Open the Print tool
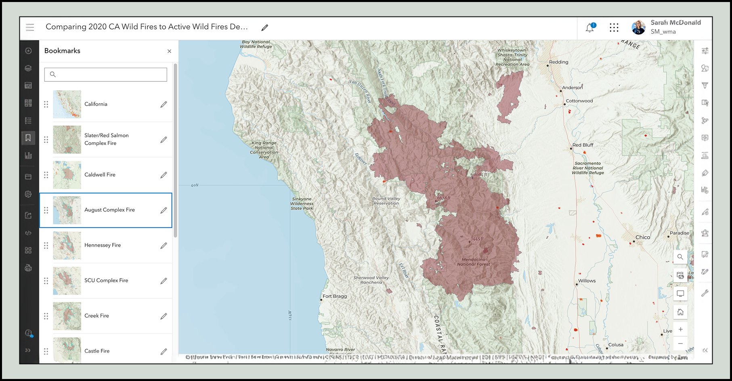Screen dimensions: 732x381 (28, 268)
